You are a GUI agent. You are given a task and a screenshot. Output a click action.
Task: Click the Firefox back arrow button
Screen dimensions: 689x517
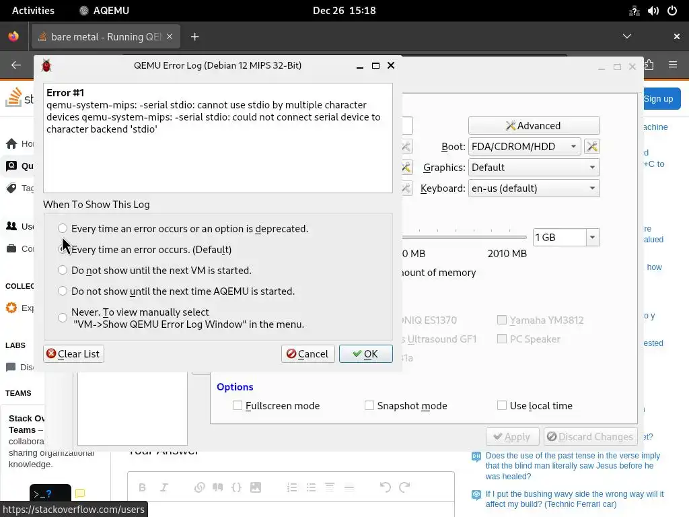tap(16, 65)
